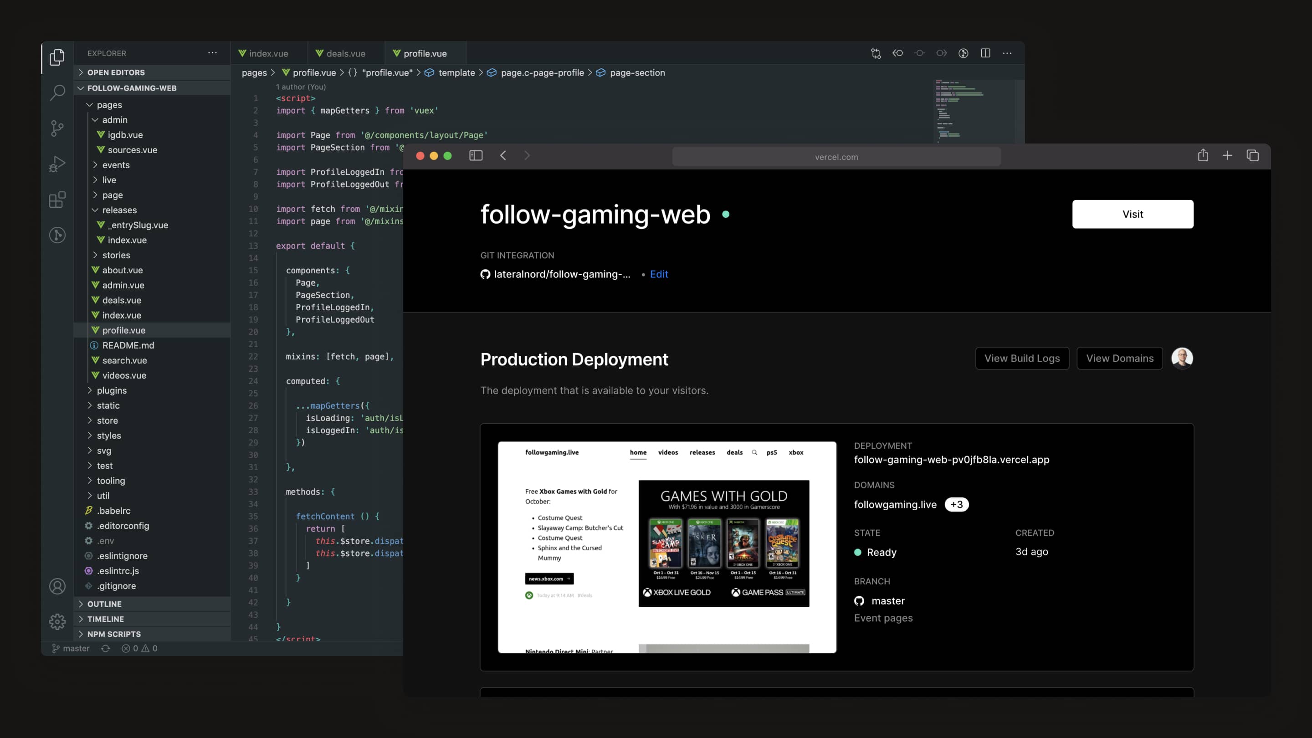Open igdb.vue in admin folder
The height and width of the screenshot is (738, 1312).
point(153,134)
